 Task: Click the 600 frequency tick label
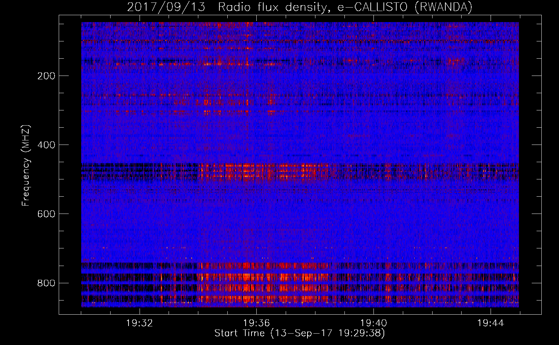click(x=46, y=214)
